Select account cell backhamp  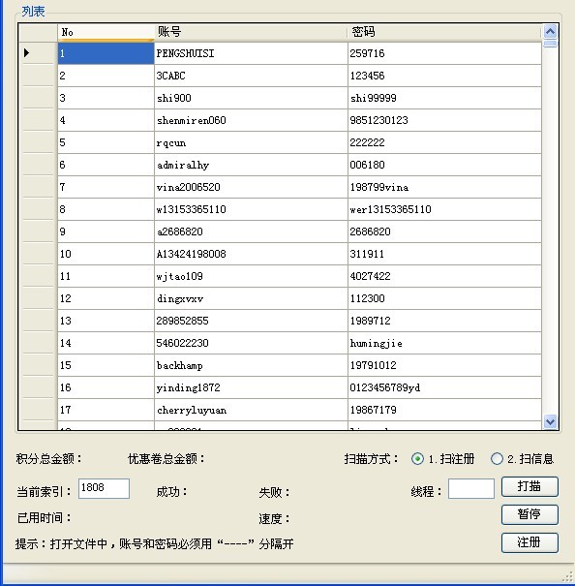pos(251,365)
